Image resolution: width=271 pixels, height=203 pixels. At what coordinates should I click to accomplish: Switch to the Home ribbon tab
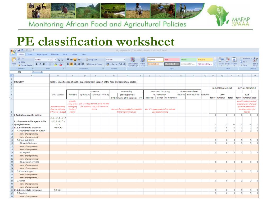coord(21,54)
